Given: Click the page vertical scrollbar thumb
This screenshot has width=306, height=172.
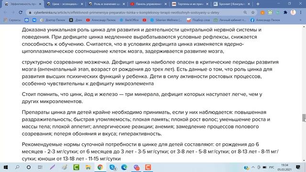Looking at the screenshot, I should (x=304, y=118).
